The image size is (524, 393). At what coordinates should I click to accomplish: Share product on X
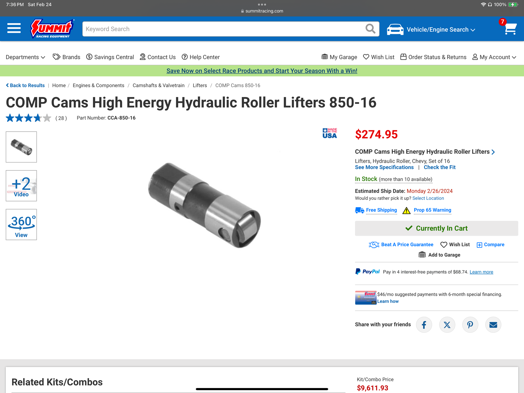(447, 325)
